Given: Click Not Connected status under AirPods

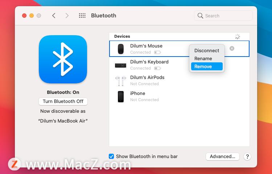Looking at the screenshot, I should [x=144, y=84].
